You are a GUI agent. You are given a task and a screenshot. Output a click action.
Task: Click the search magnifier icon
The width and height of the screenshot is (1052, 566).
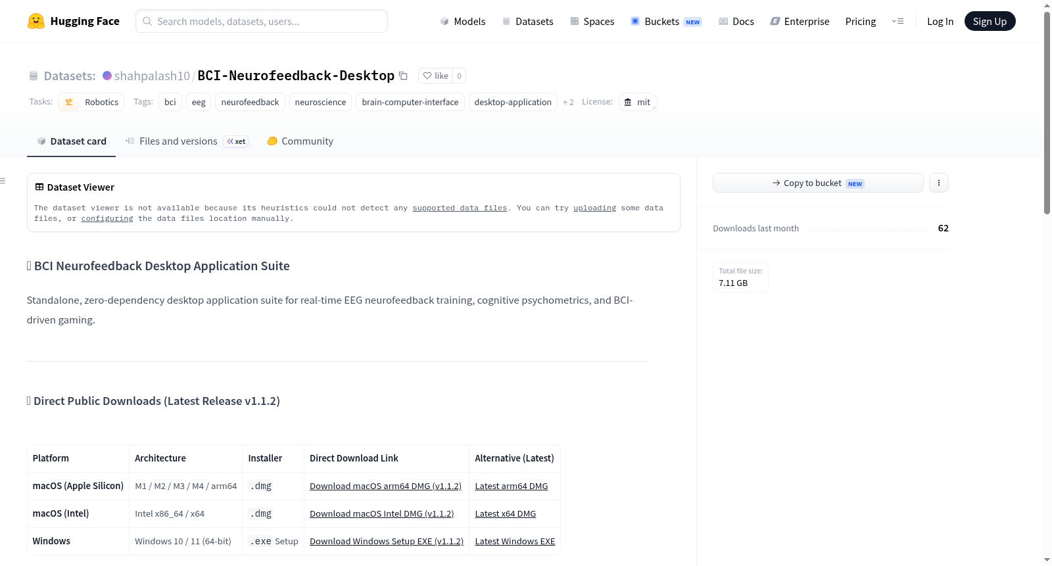pyautogui.click(x=148, y=21)
